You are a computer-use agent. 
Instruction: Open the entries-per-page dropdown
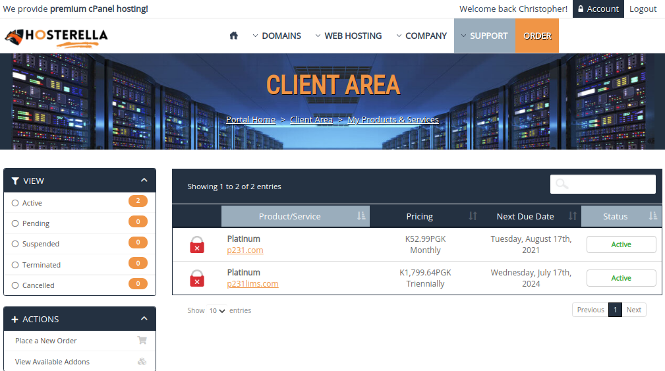pos(217,310)
